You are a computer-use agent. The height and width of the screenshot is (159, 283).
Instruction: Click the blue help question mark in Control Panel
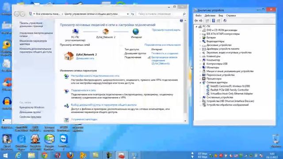[181, 21]
